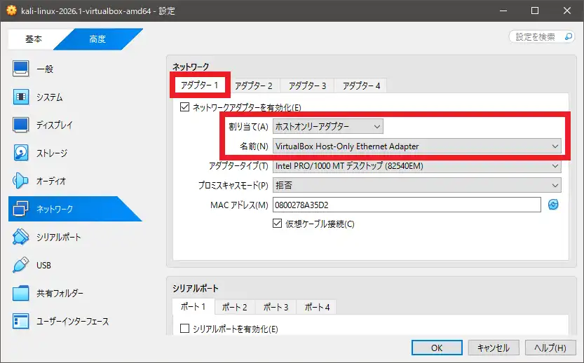The image size is (584, 363).
Task: Maximize the settings window
Action: [x=535, y=11]
